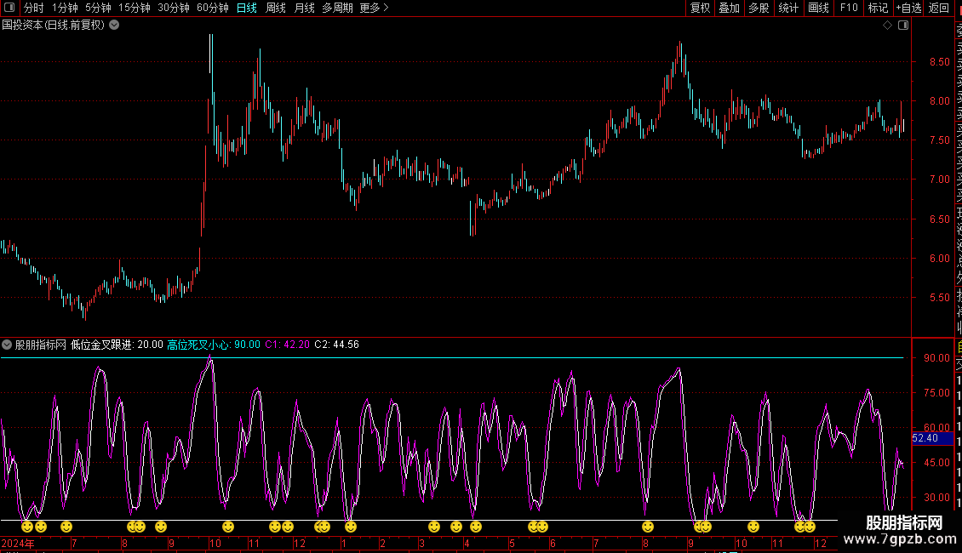This screenshot has height=553, width=962.
Task: Open F10 company info
Action: point(849,8)
